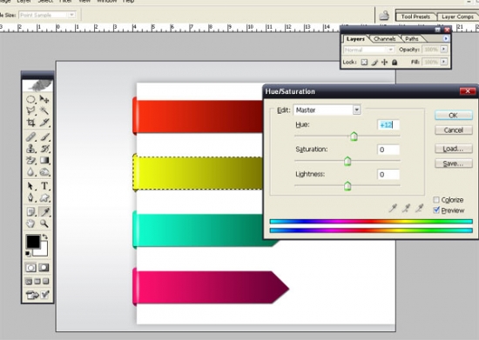The height and width of the screenshot is (340, 479).
Task: Select the Gradient tool
Action: [x=44, y=160]
